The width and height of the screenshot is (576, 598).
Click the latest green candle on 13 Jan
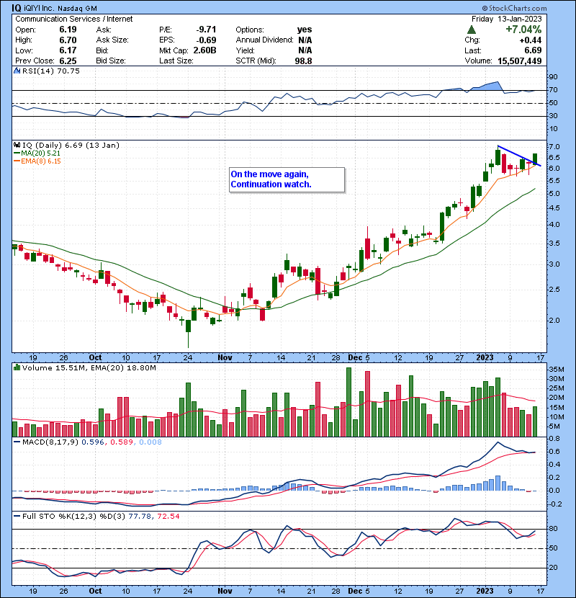(535, 159)
